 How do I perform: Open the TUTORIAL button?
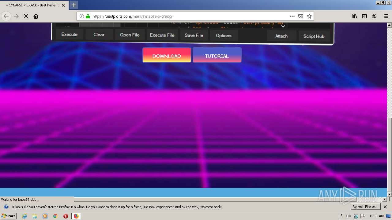(x=217, y=55)
